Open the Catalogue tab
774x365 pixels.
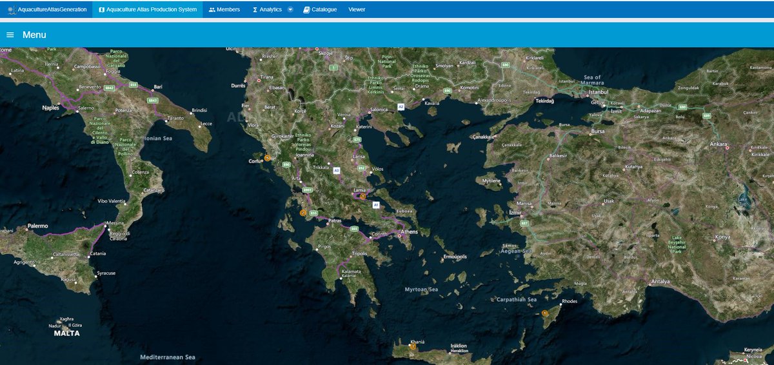(320, 10)
